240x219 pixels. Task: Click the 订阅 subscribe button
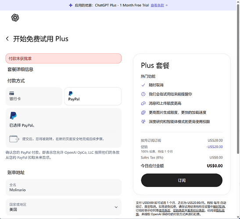(x=182, y=180)
